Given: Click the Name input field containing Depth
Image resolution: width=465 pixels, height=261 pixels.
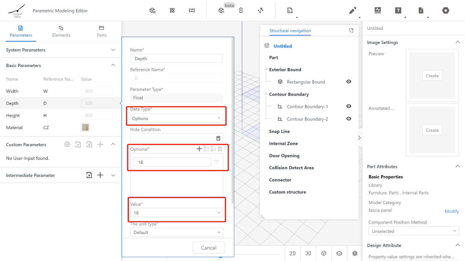Looking at the screenshot, I should pyautogui.click(x=177, y=59).
